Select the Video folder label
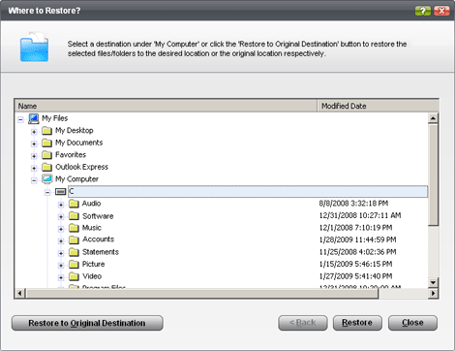 click(x=92, y=276)
